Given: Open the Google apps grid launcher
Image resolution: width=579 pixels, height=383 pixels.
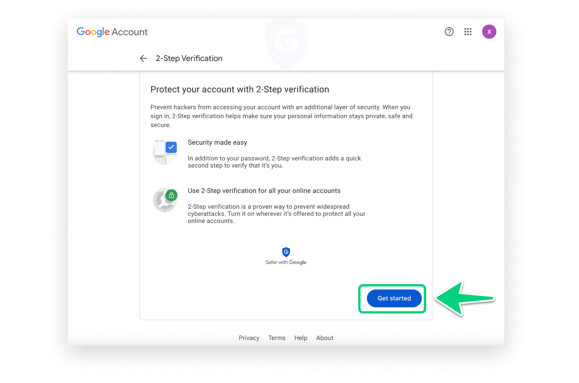Looking at the screenshot, I should pos(468,32).
